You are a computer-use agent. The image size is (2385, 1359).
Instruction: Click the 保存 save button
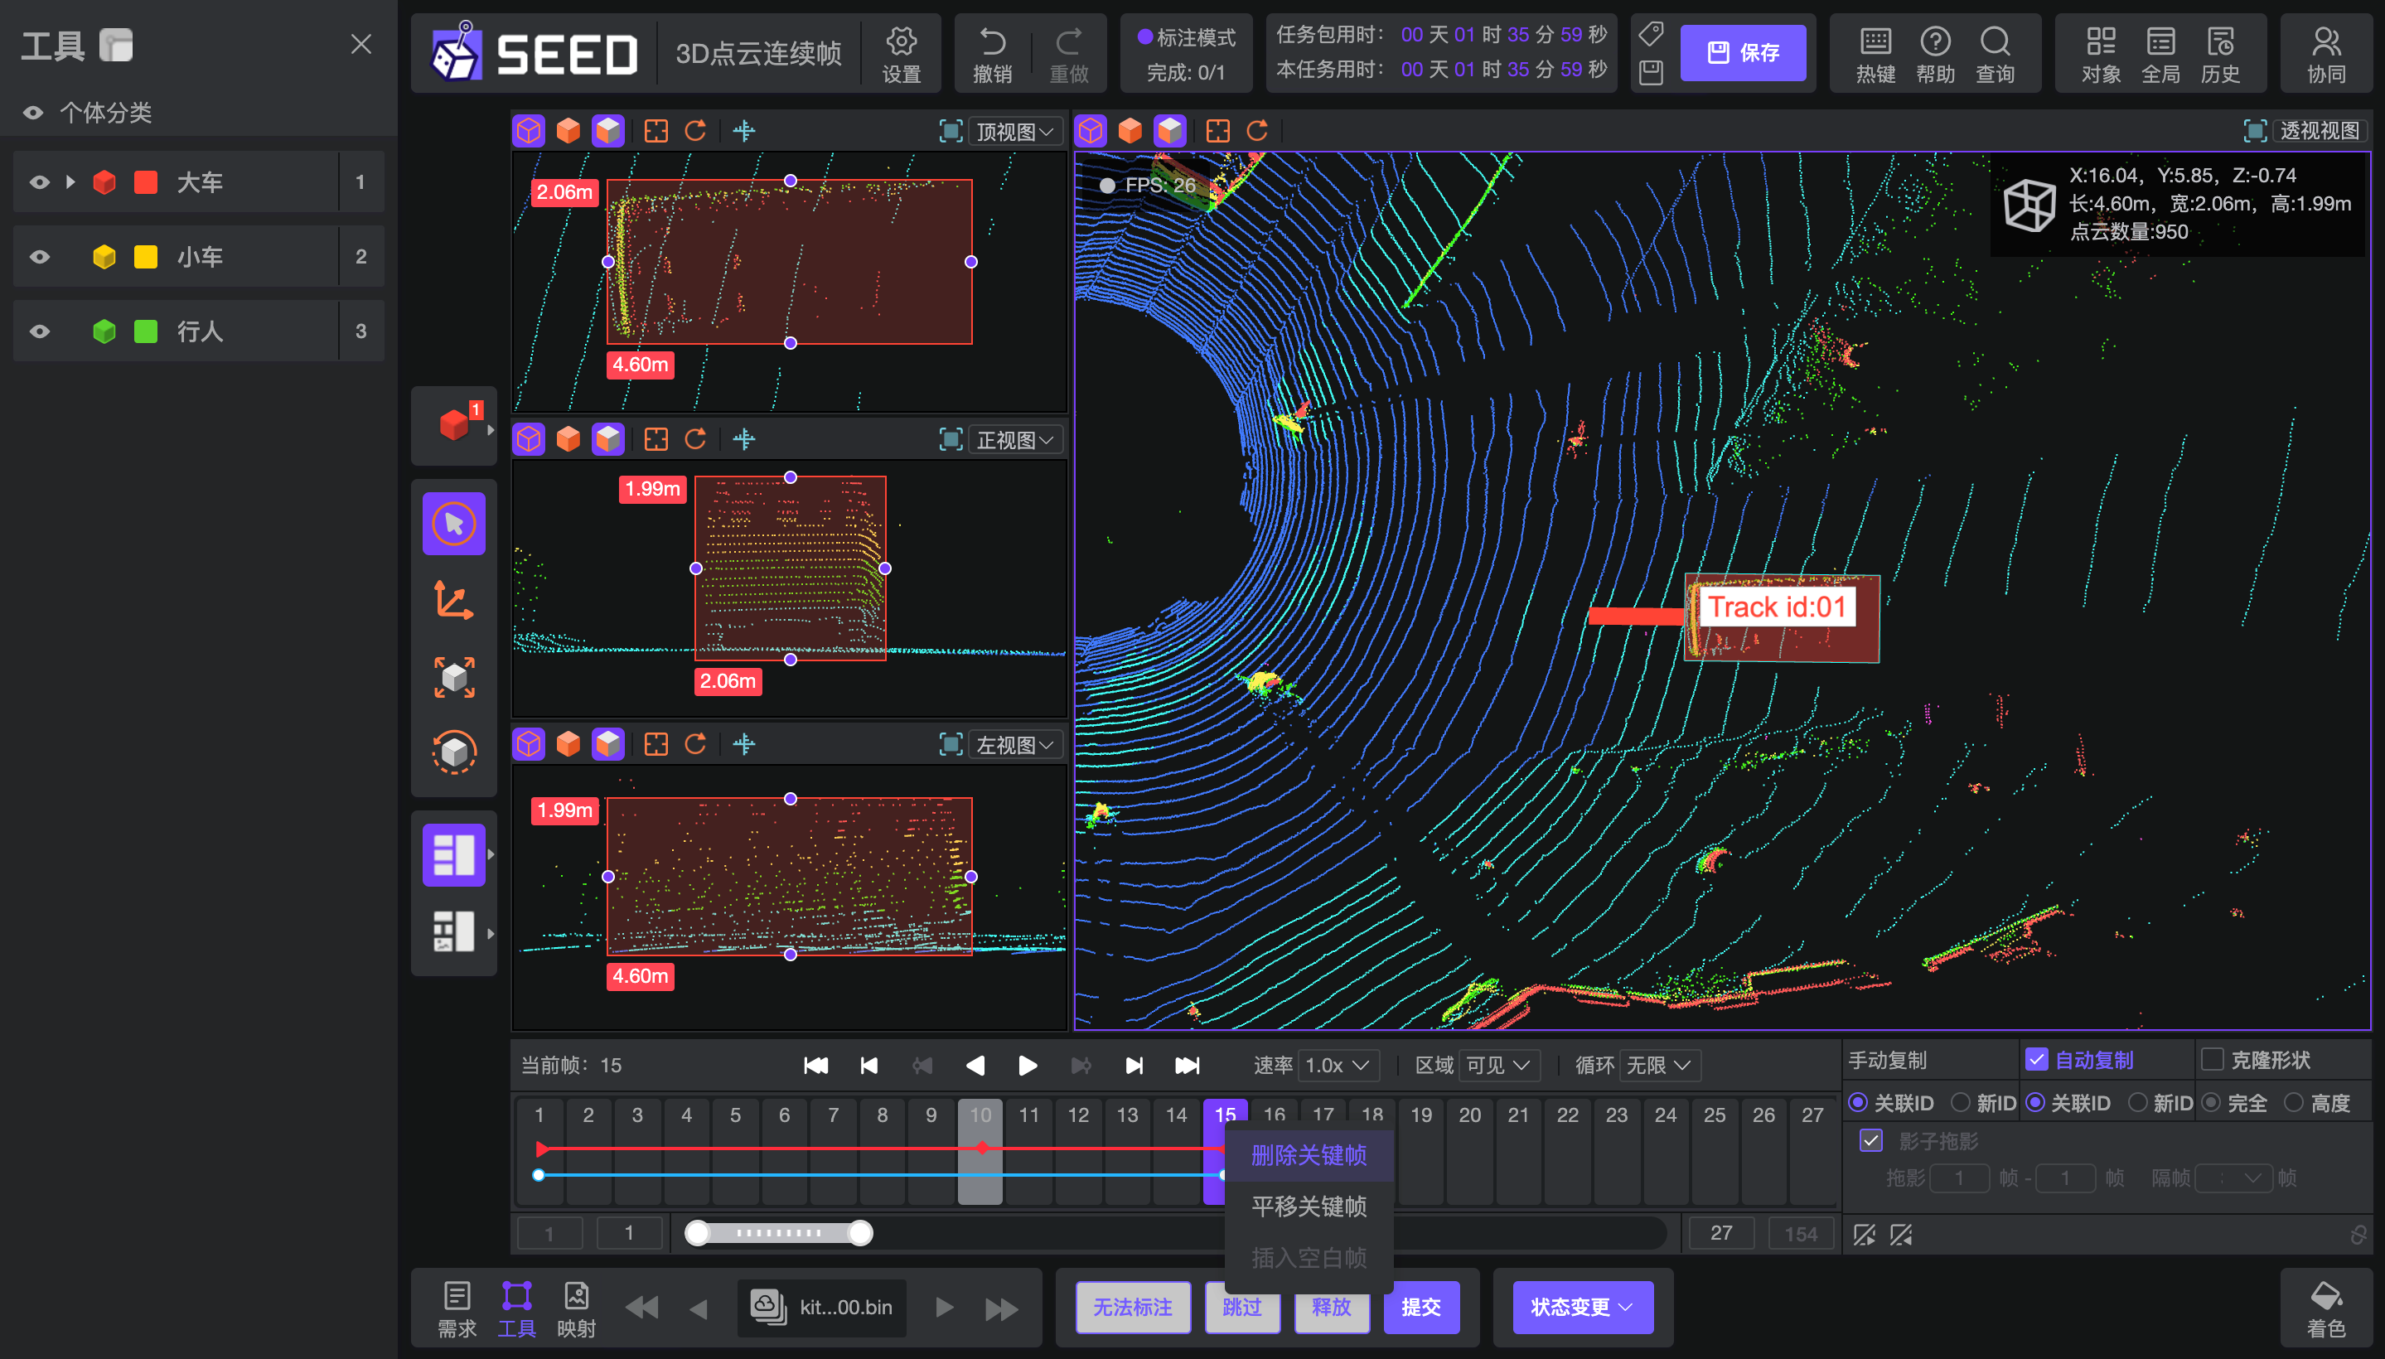point(1742,52)
